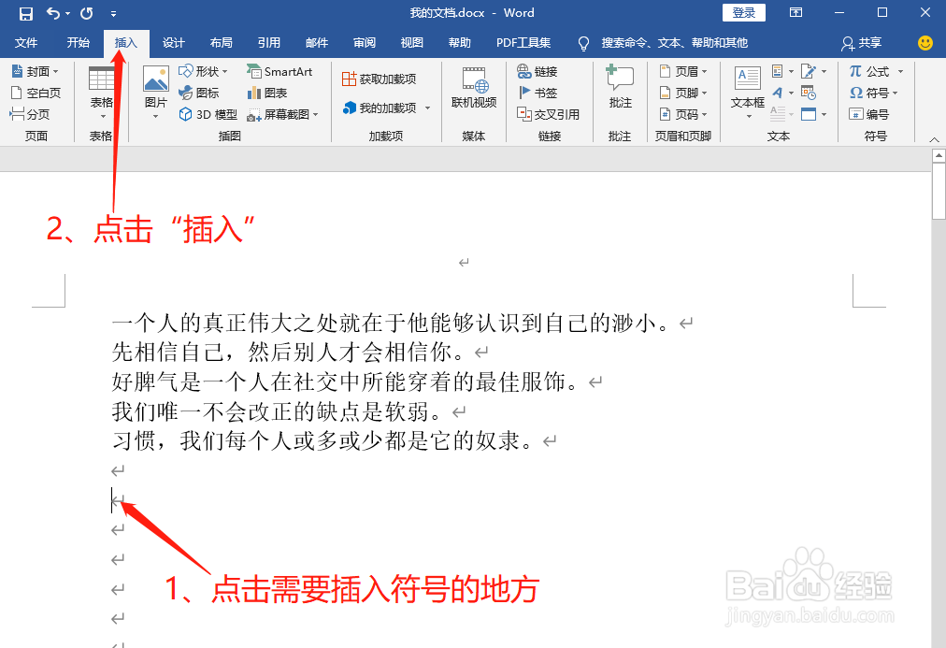Insert Date and Time icon

coord(809,93)
